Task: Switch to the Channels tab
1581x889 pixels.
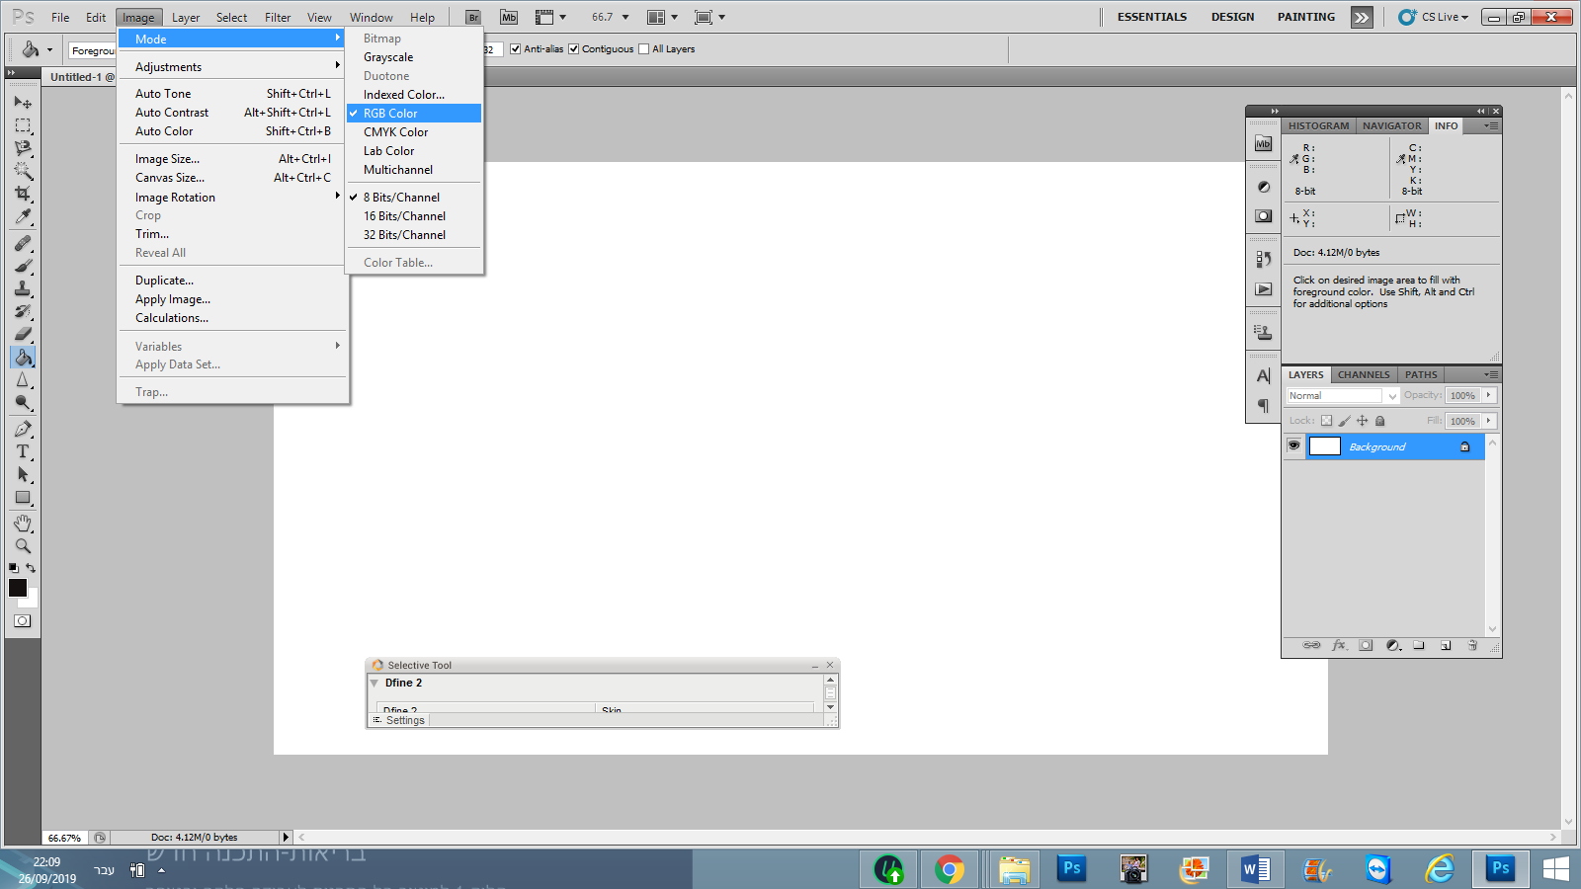Action: [1364, 375]
